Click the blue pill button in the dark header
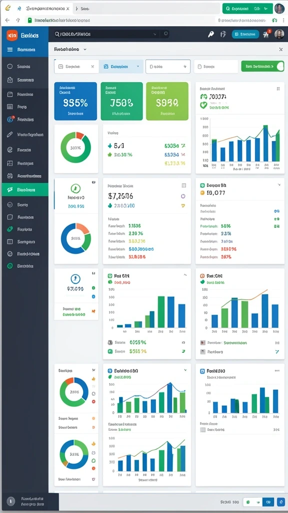The width and height of the screenshot is (288, 513). [x=245, y=34]
